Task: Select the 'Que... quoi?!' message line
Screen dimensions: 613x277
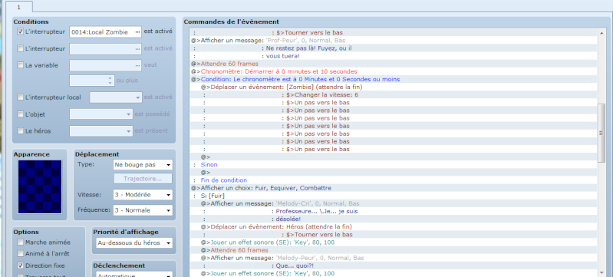Action: click(393, 265)
